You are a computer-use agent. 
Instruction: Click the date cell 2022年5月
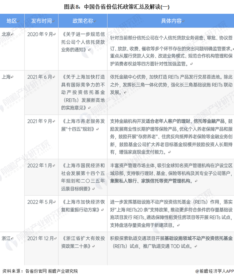(41, 214)
